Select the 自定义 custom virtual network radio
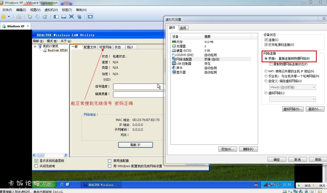 point(266,81)
